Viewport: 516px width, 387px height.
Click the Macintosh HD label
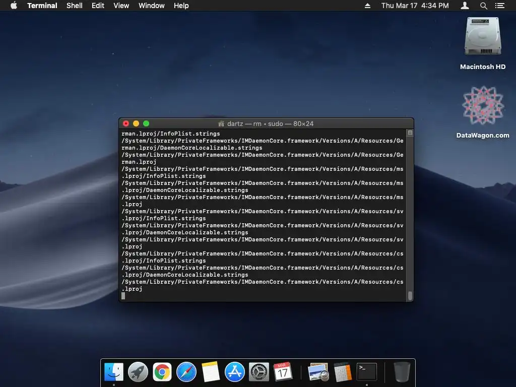coord(483,67)
